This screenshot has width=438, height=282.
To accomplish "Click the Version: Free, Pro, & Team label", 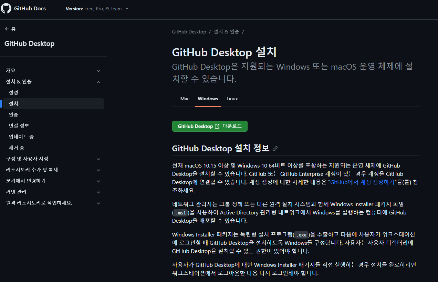I will 94,9.
